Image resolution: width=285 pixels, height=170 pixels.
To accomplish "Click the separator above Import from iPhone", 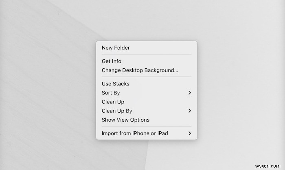I will click(x=147, y=126).
